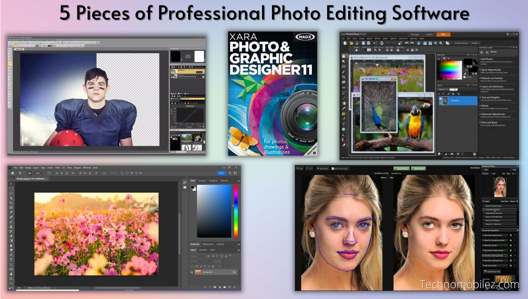Screen dimensions: 528x299
Task: Click the create new layer icon in Photoshop
Action: point(229,287)
